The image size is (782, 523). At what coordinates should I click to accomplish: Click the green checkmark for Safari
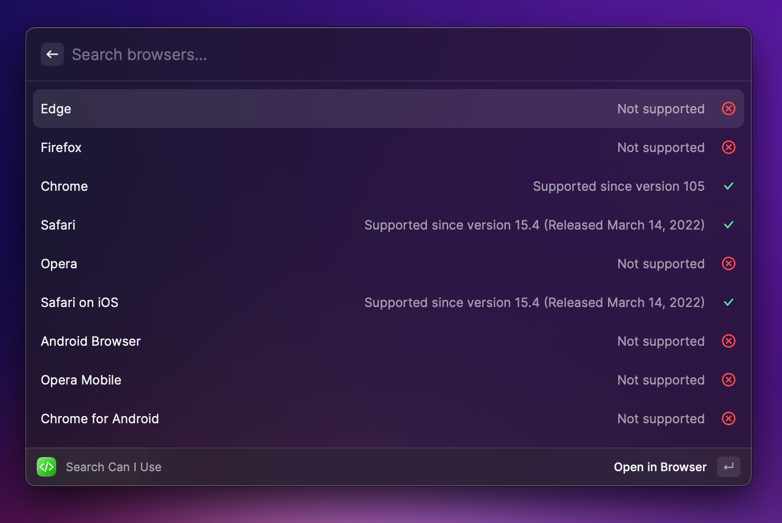728,225
